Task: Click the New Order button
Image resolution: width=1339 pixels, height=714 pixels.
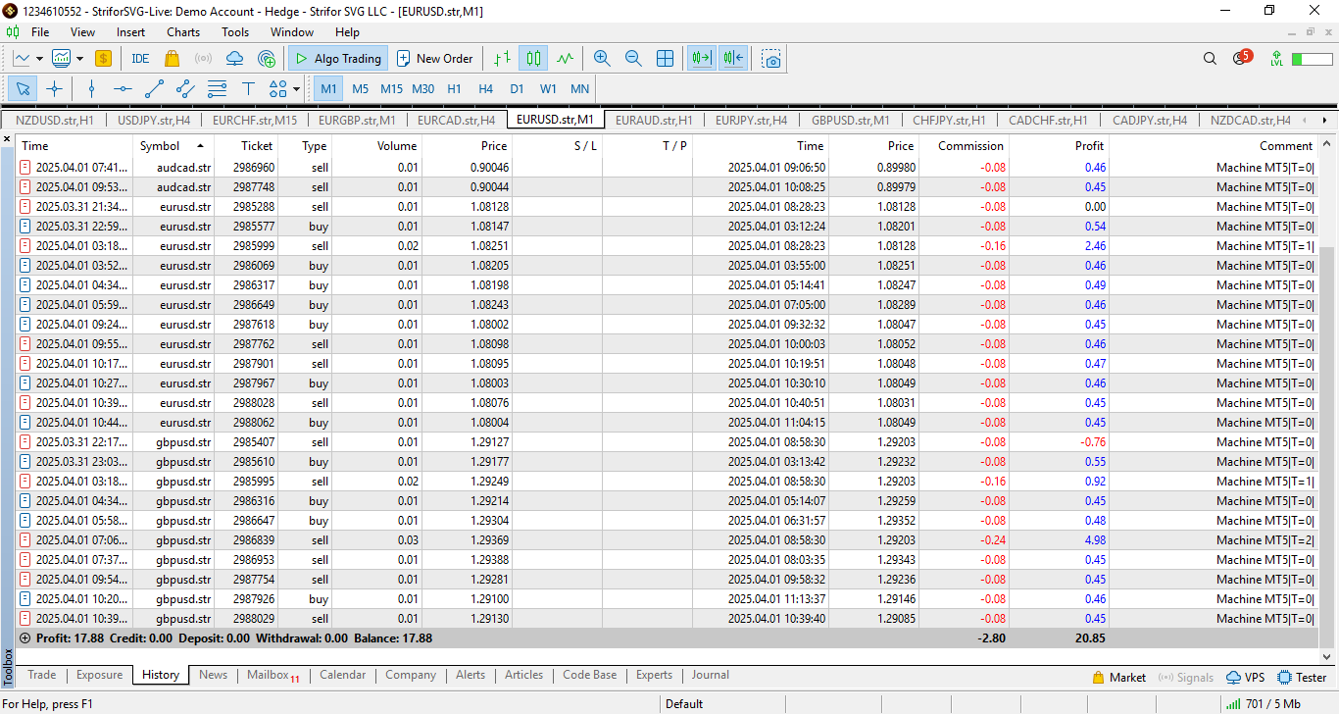Action: tap(434, 59)
